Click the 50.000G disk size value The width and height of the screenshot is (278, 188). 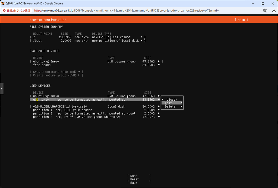click(149, 107)
